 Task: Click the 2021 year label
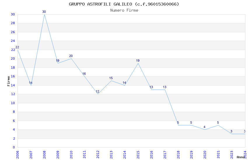pos(218,155)
